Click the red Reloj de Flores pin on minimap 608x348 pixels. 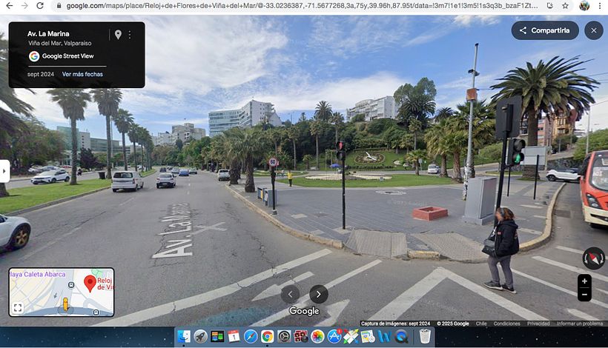pyautogui.click(x=90, y=284)
